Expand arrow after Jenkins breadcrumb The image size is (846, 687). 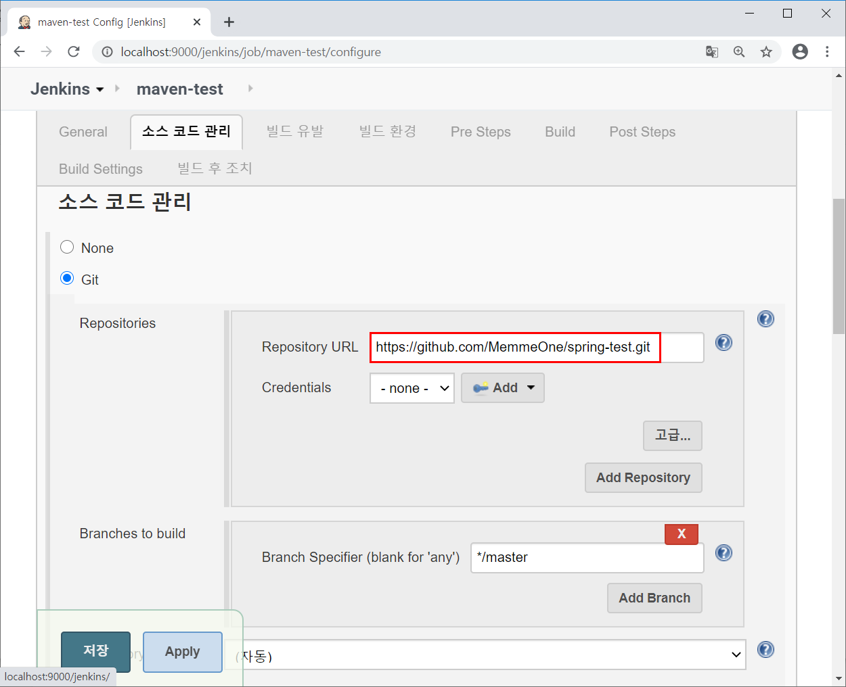(117, 89)
